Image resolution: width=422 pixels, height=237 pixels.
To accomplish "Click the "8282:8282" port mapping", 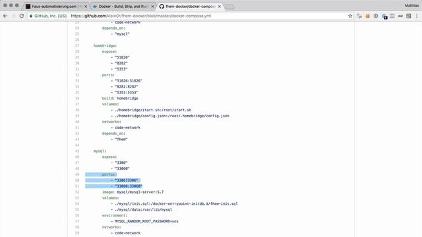I will point(126,86).
